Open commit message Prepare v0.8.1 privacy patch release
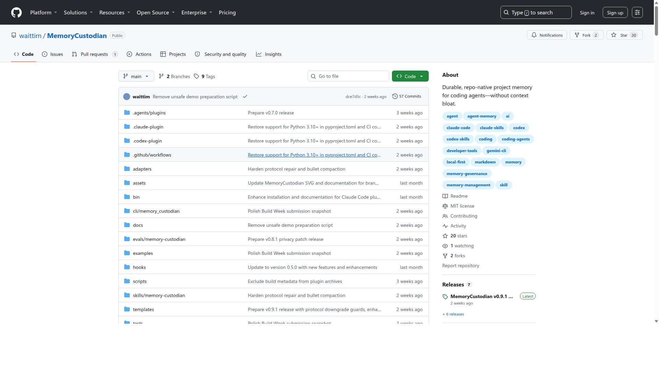This screenshot has height=370, width=659. point(286,239)
